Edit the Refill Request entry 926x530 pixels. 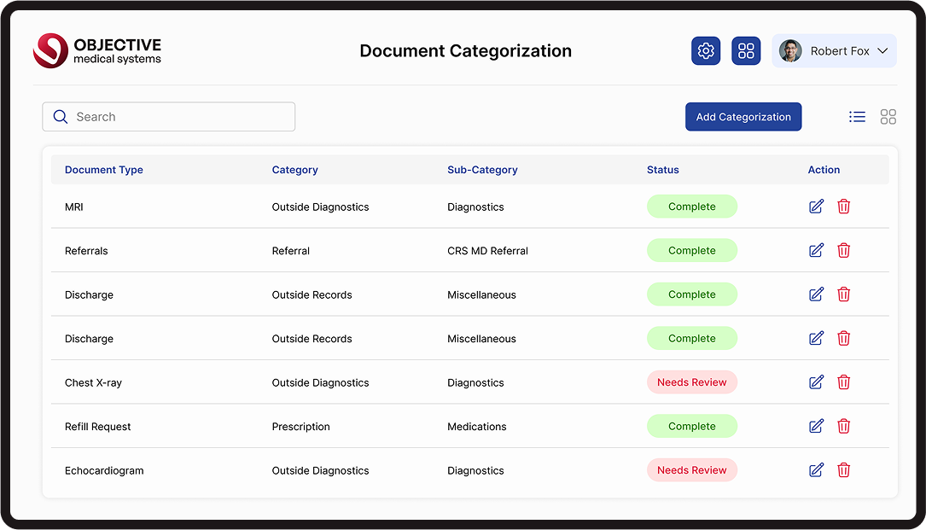tap(816, 426)
